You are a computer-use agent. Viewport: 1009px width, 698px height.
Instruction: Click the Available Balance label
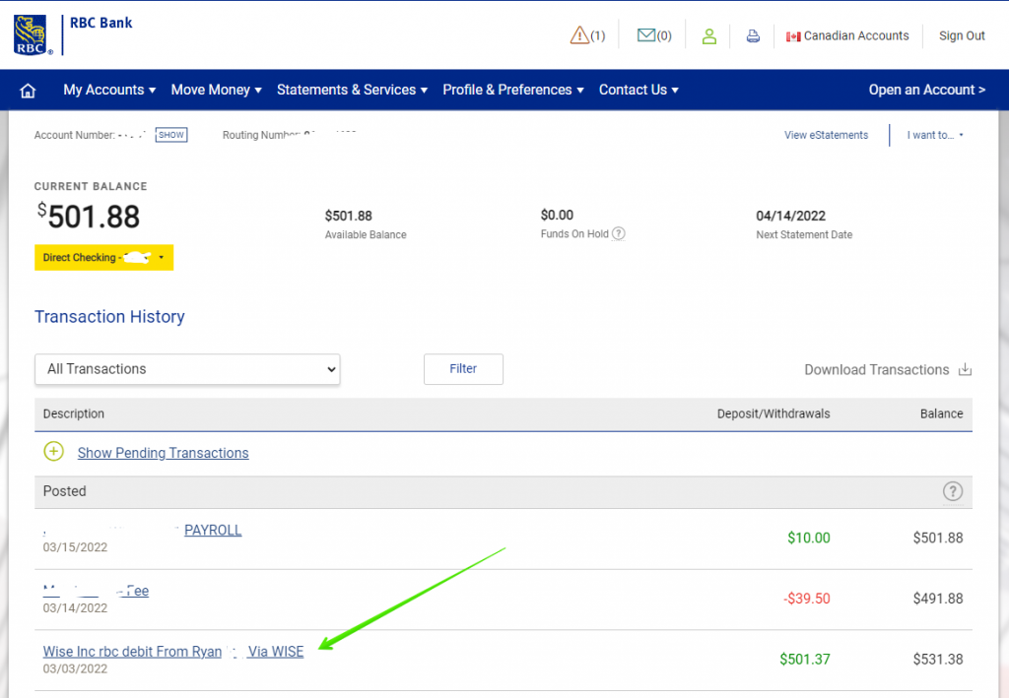366,234
